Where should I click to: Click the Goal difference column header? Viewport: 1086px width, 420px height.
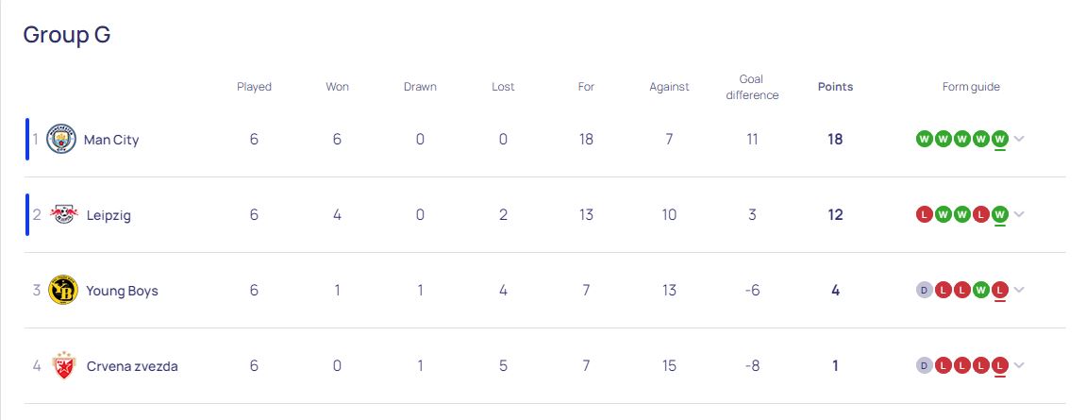(752, 87)
